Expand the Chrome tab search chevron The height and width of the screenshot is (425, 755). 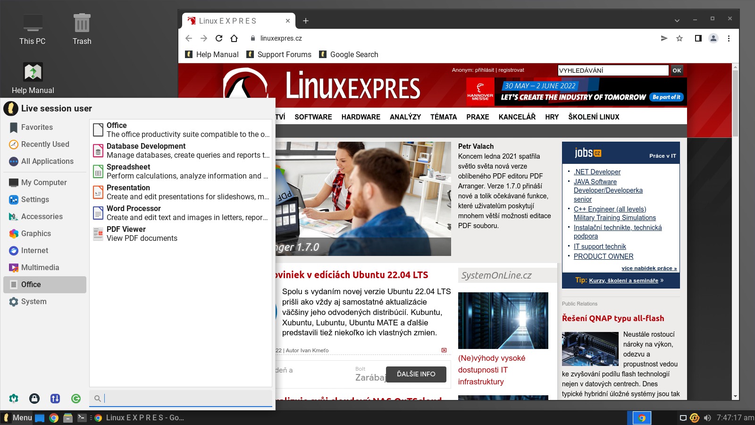677,20
